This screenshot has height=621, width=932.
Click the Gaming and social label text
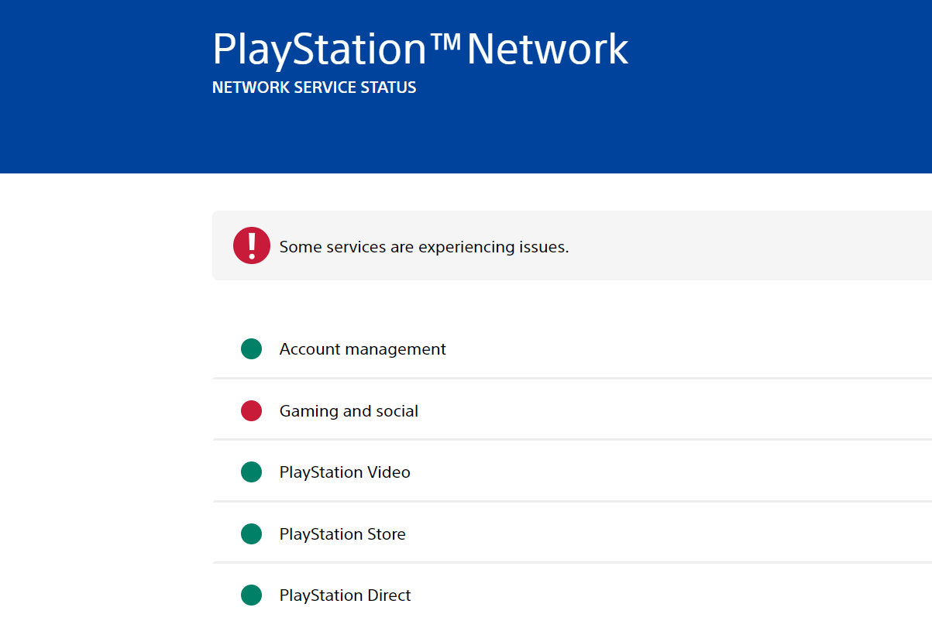click(348, 410)
